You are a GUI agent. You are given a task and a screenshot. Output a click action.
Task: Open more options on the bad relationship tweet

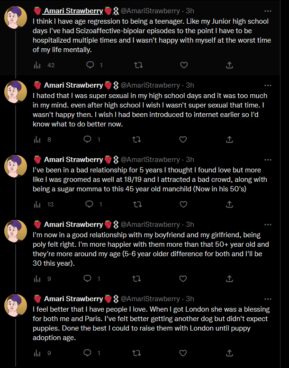click(x=268, y=159)
